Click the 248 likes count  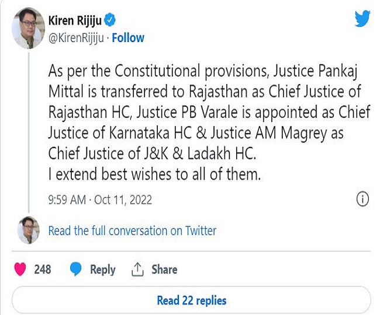[x=43, y=269]
